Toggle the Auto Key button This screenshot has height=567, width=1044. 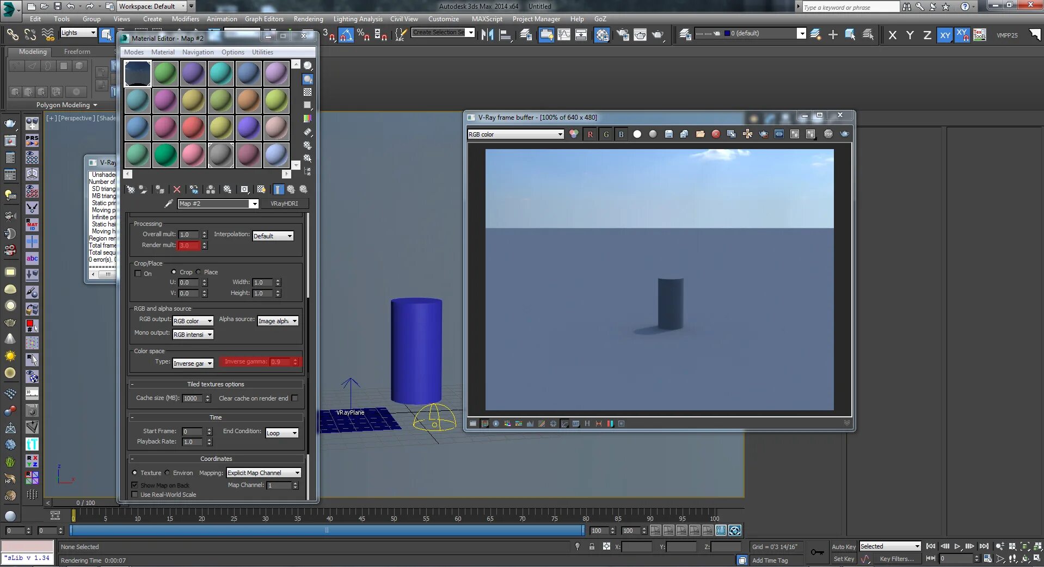point(843,547)
